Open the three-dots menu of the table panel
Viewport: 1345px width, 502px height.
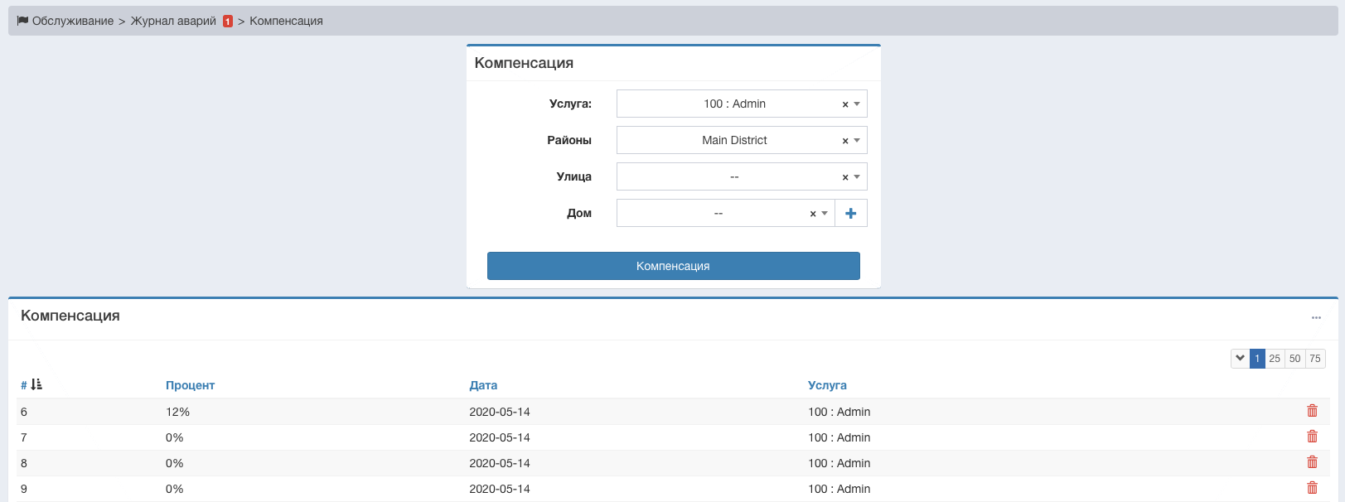(x=1316, y=317)
